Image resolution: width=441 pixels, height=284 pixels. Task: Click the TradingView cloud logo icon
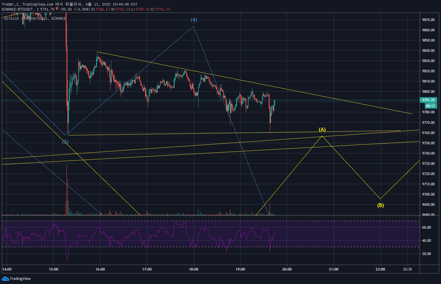(5, 278)
